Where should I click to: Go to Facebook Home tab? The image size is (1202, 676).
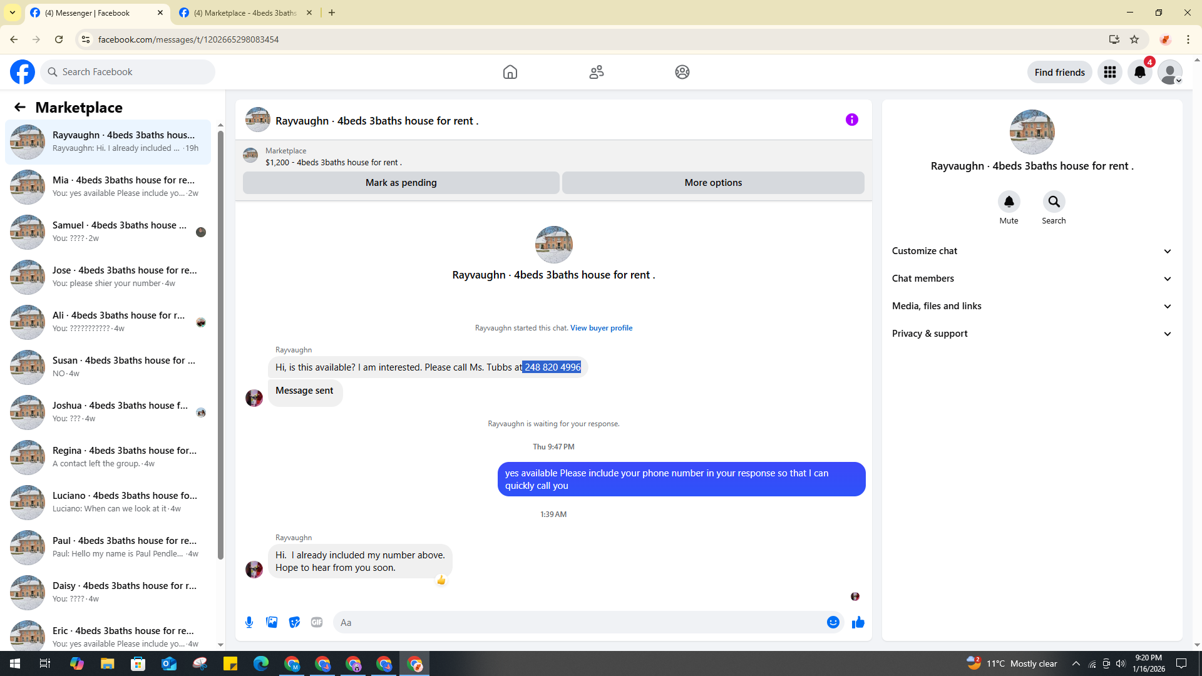(510, 72)
